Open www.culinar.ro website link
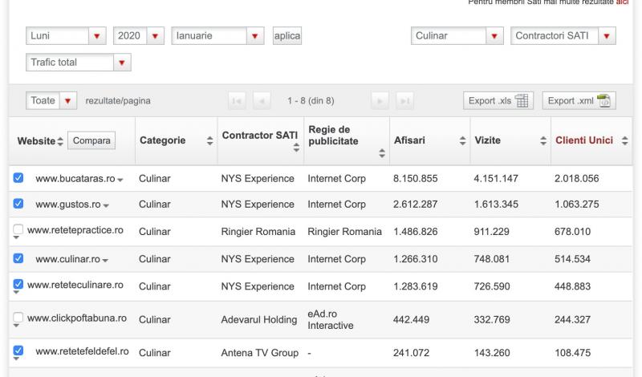This screenshot has height=377, width=642. click(68, 259)
